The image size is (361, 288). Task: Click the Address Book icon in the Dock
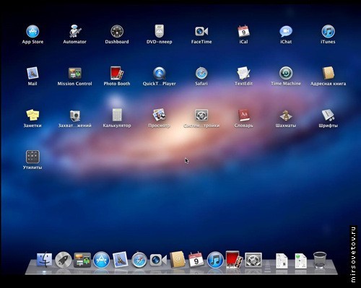(178, 260)
